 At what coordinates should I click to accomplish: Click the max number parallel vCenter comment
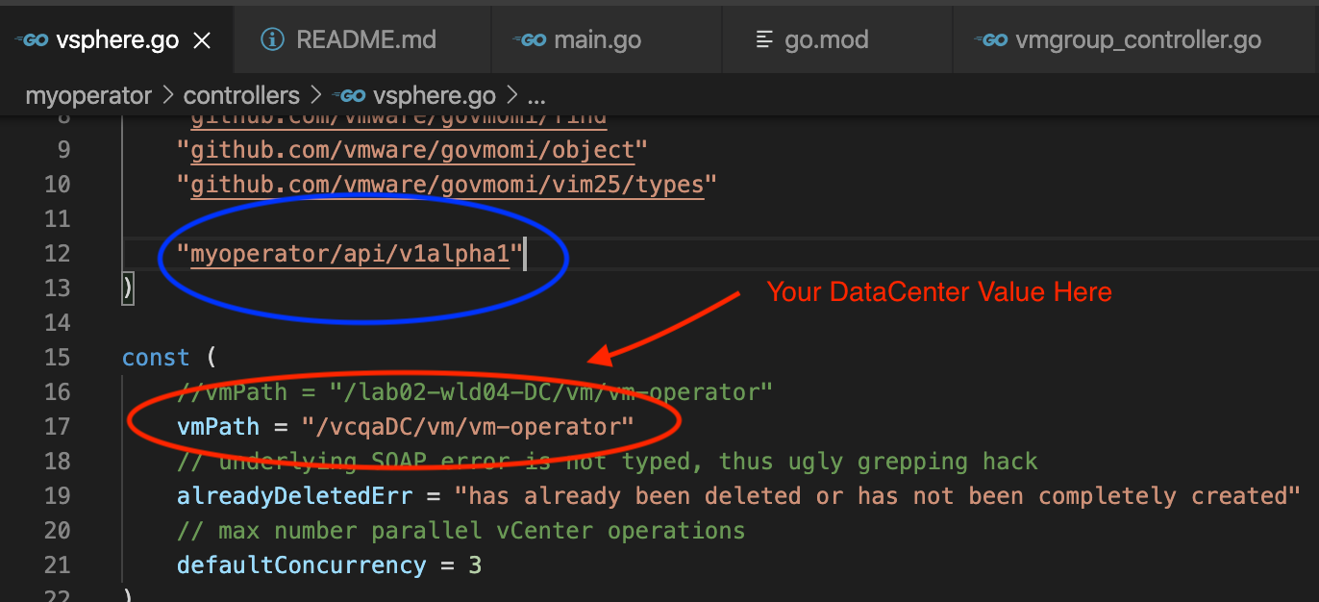click(x=460, y=531)
